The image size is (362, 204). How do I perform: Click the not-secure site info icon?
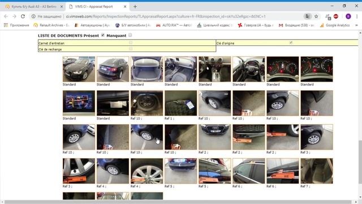click(x=33, y=16)
